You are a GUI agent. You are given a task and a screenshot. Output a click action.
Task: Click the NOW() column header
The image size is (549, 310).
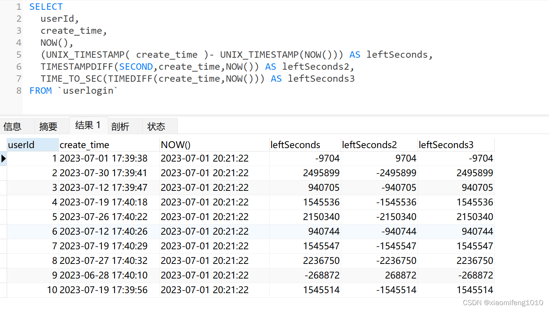(215, 145)
